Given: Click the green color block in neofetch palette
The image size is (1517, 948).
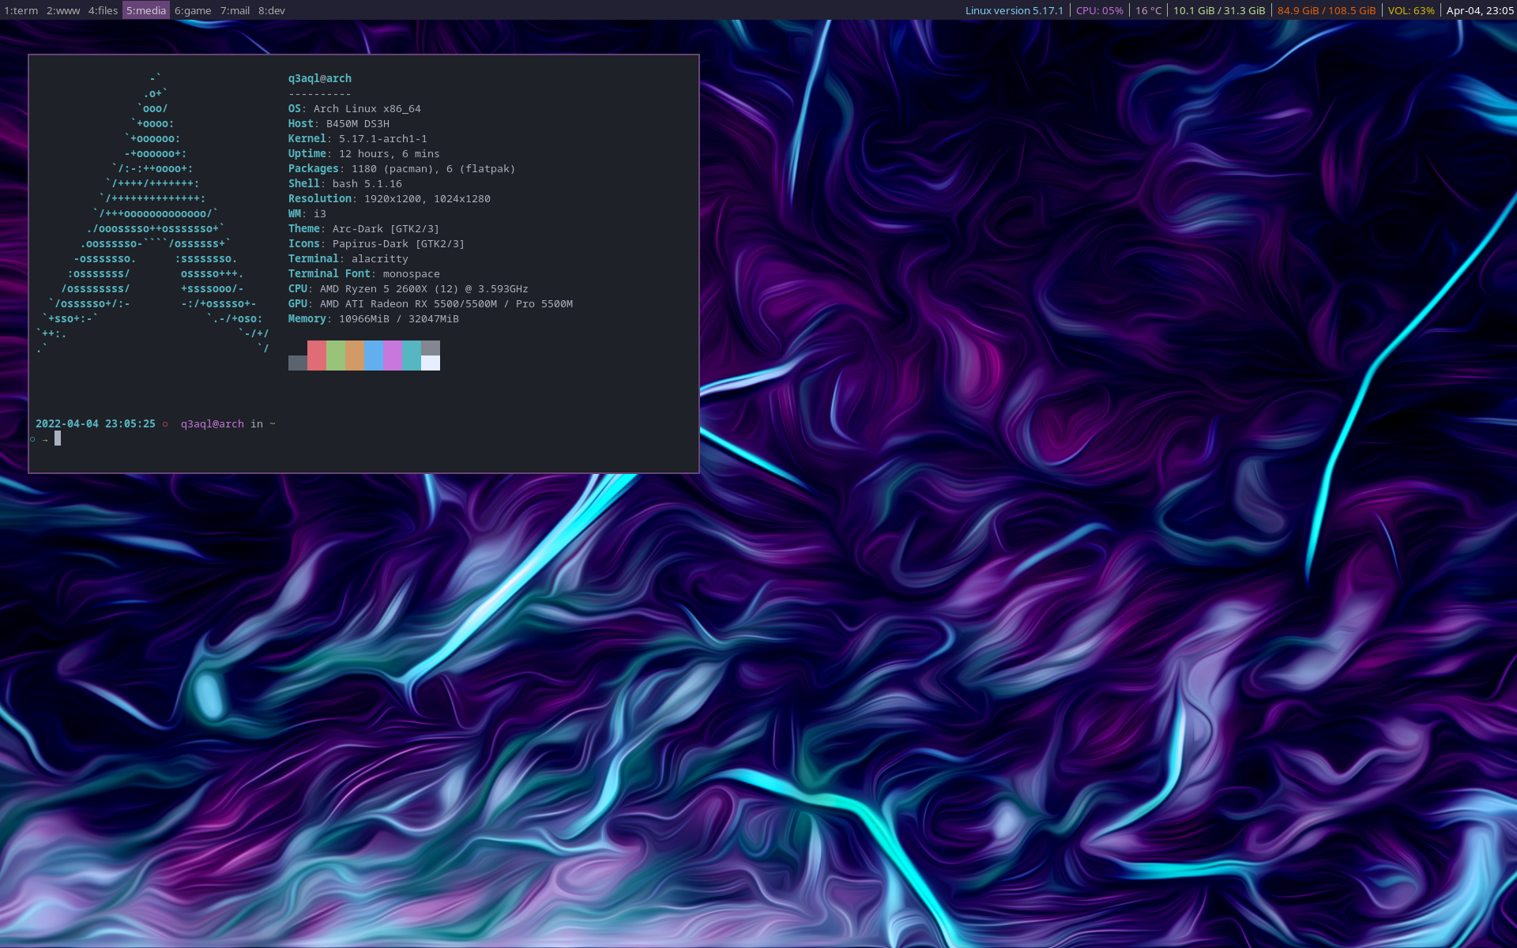Looking at the screenshot, I should click(336, 355).
